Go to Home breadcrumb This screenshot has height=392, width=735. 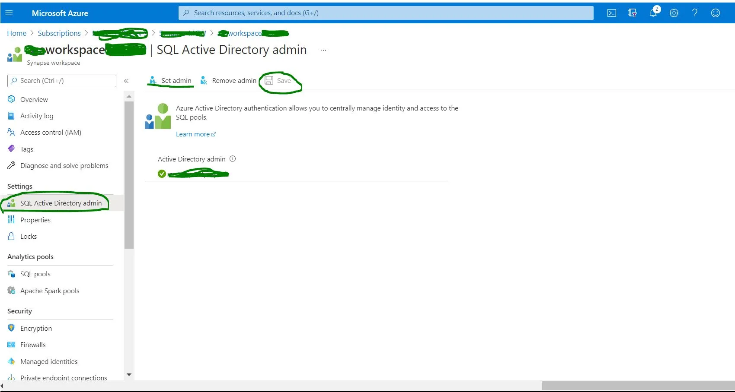17,33
